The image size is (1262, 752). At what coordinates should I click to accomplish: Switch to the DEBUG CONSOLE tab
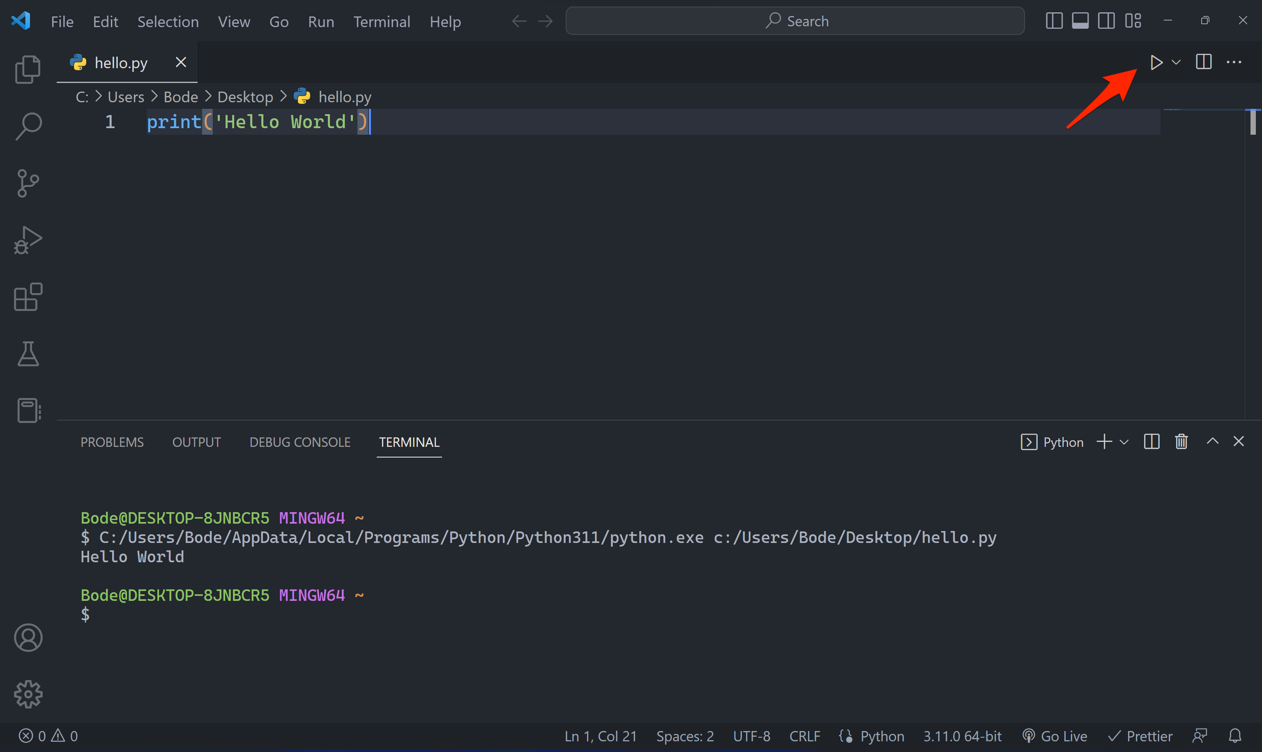click(x=299, y=442)
